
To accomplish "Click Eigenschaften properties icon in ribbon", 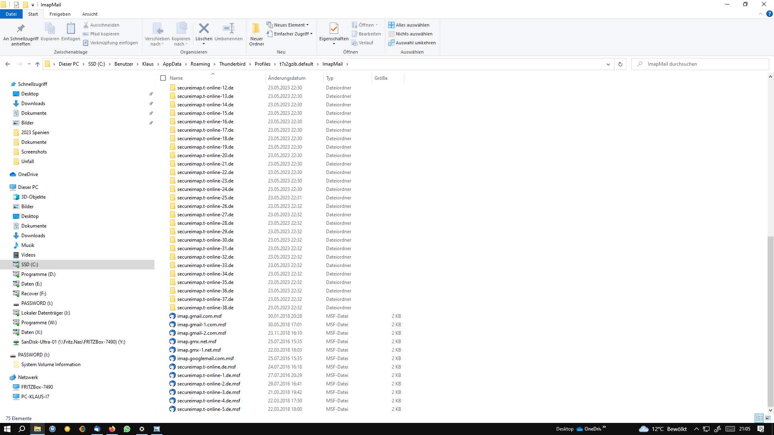I will 333,29.
